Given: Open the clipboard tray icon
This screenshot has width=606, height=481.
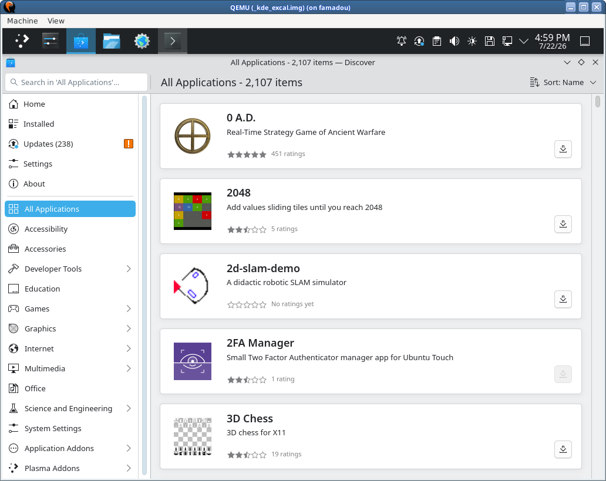Looking at the screenshot, I should point(437,41).
